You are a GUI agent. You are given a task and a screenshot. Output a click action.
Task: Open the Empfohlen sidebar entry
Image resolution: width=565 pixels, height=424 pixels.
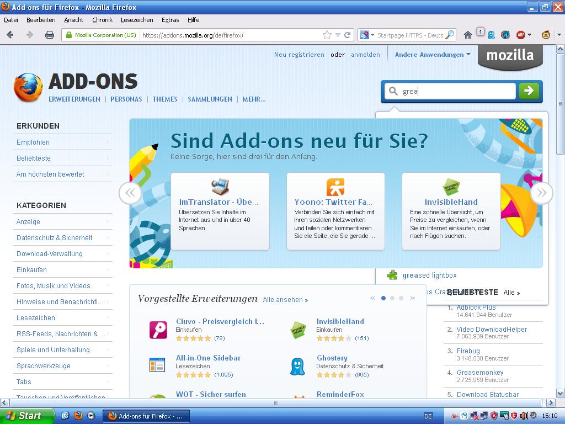click(x=63, y=142)
